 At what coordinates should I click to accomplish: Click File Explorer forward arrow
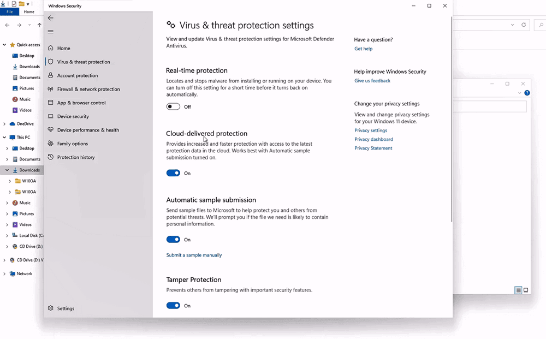coord(19,25)
